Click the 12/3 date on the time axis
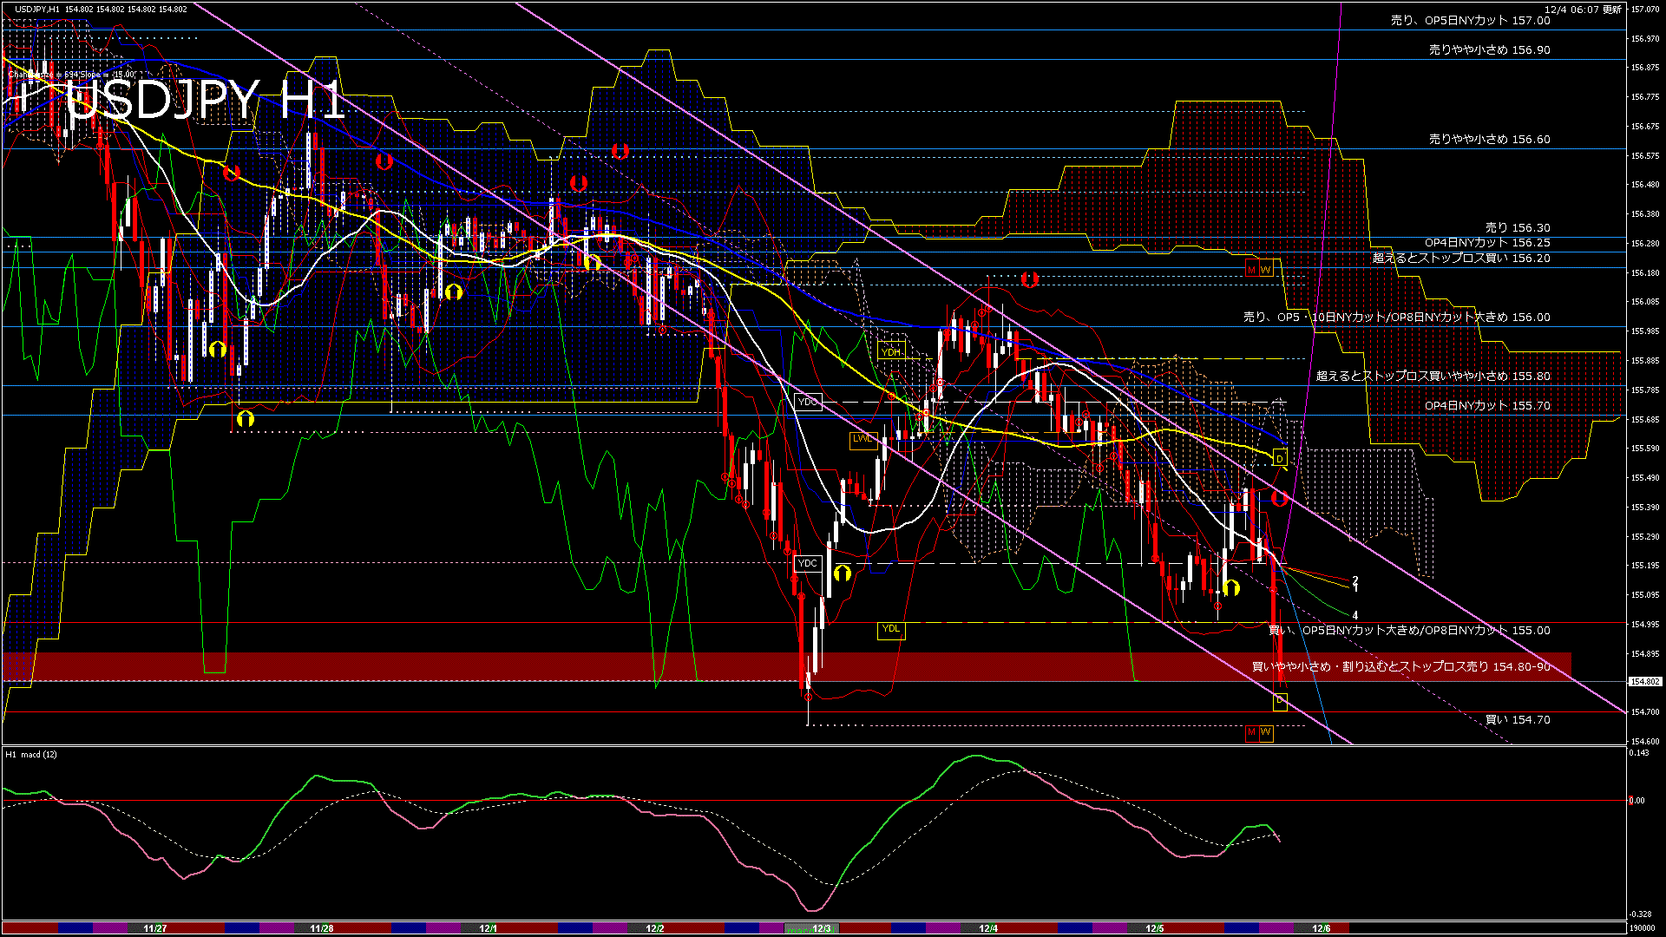The width and height of the screenshot is (1666, 937). click(x=822, y=928)
